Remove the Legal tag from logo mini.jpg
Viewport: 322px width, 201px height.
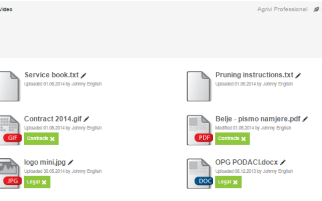(44, 182)
